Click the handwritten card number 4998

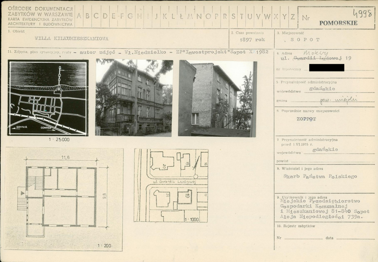coord(363,14)
